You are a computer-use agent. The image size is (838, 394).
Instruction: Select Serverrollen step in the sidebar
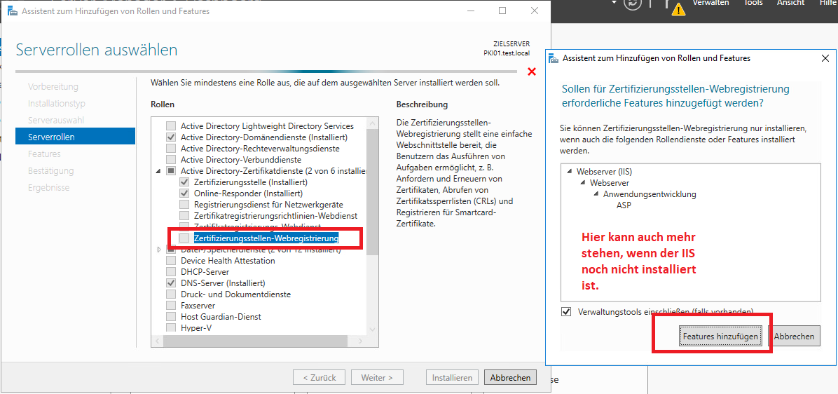(x=74, y=137)
